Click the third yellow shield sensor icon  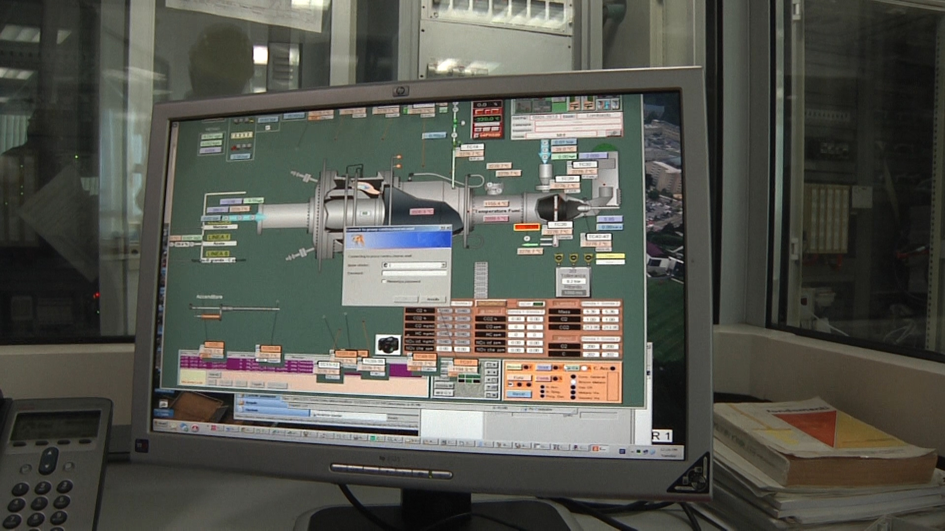pos(589,258)
